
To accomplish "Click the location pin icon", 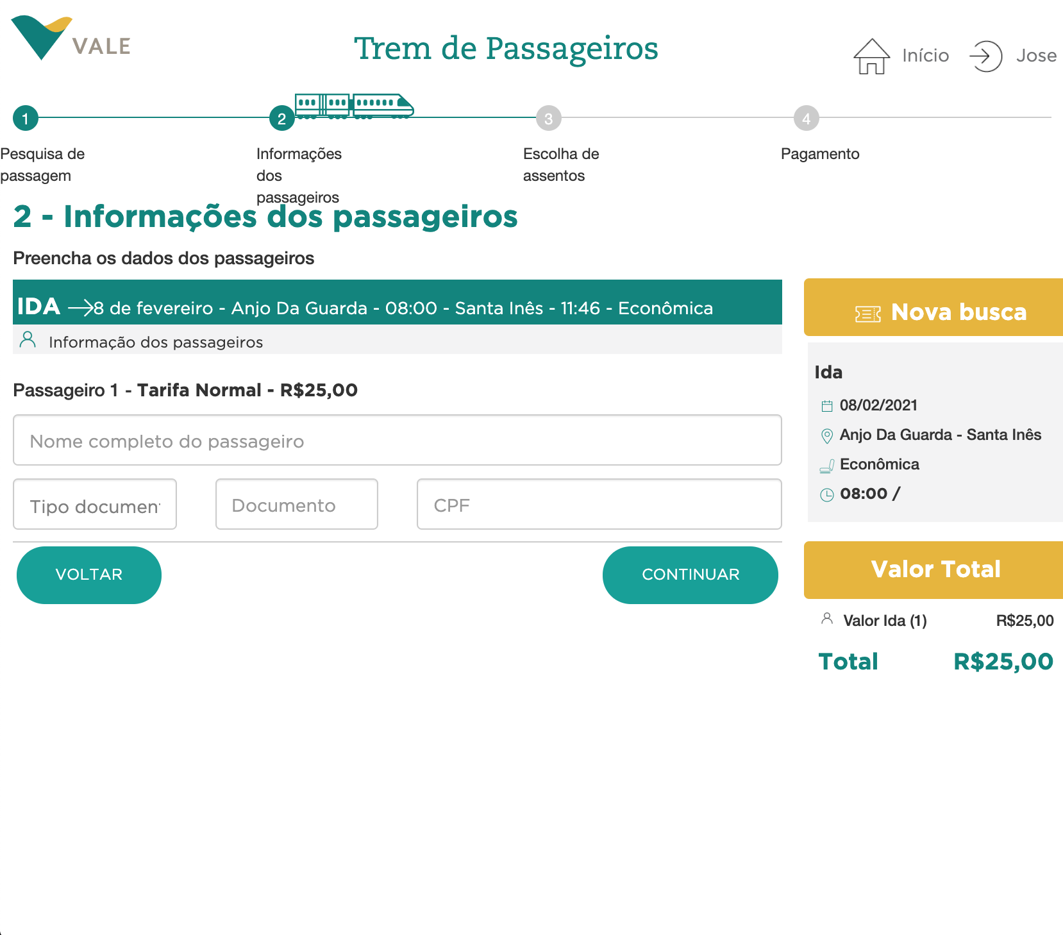I will (827, 436).
